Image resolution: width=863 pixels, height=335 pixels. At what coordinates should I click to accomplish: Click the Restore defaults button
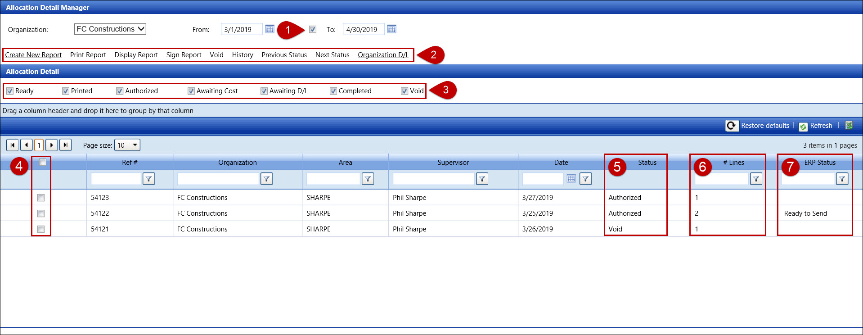(x=764, y=126)
